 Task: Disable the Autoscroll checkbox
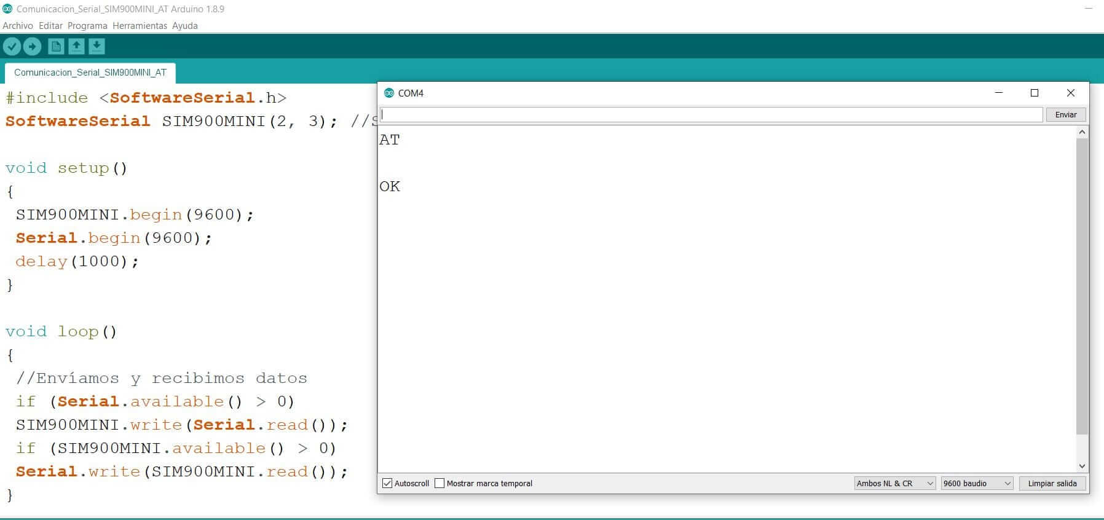click(x=387, y=483)
